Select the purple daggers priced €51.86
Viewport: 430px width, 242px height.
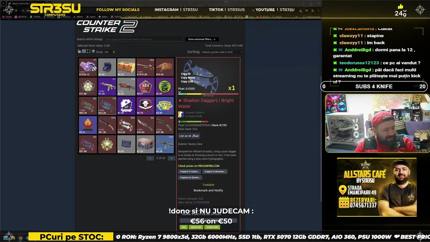click(x=88, y=144)
